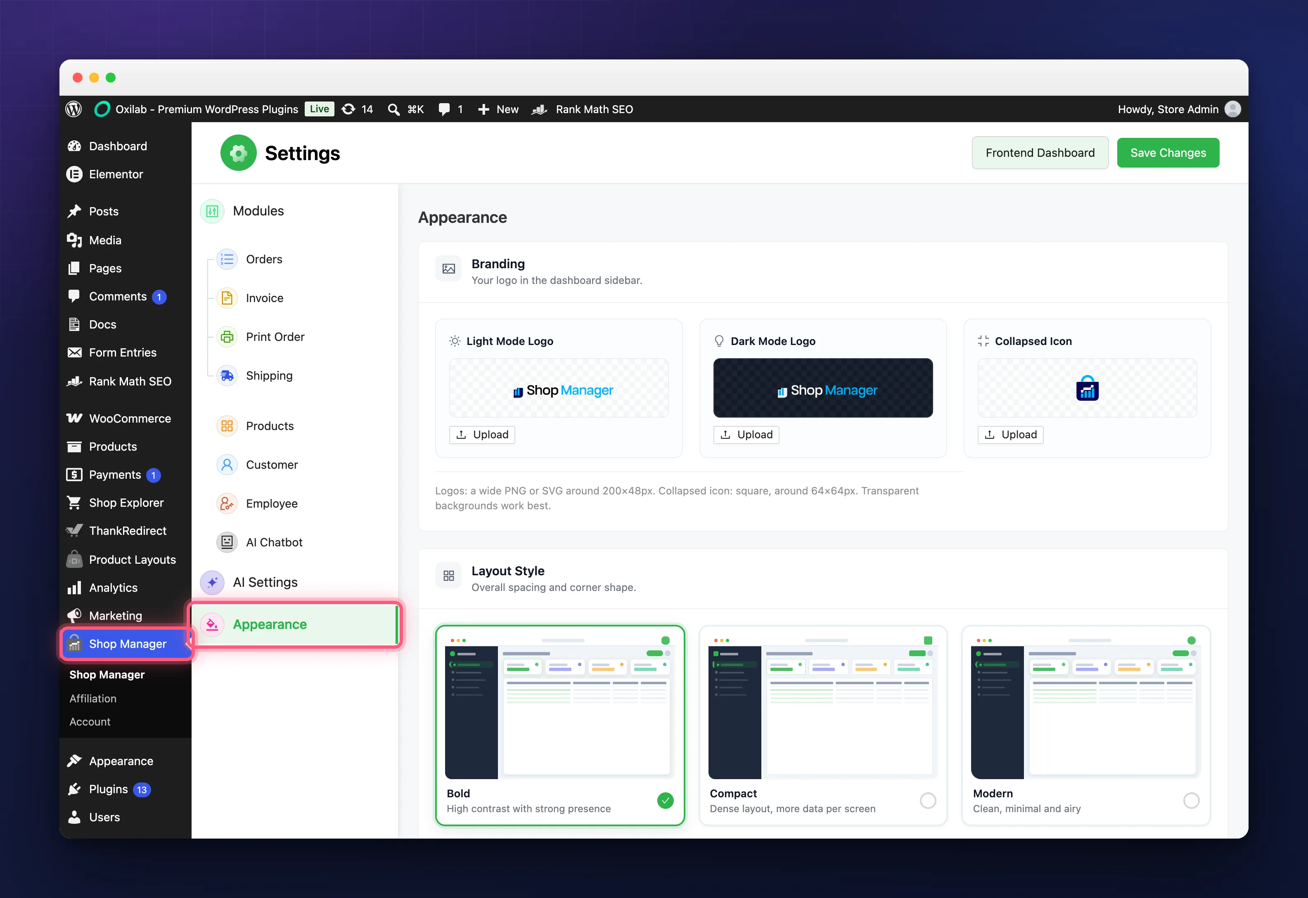Open the Rank Math SEO sidebar menu
Image resolution: width=1308 pixels, height=898 pixels.
click(x=125, y=381)
